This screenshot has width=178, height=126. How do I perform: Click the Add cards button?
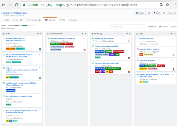[x=152, y=27]
